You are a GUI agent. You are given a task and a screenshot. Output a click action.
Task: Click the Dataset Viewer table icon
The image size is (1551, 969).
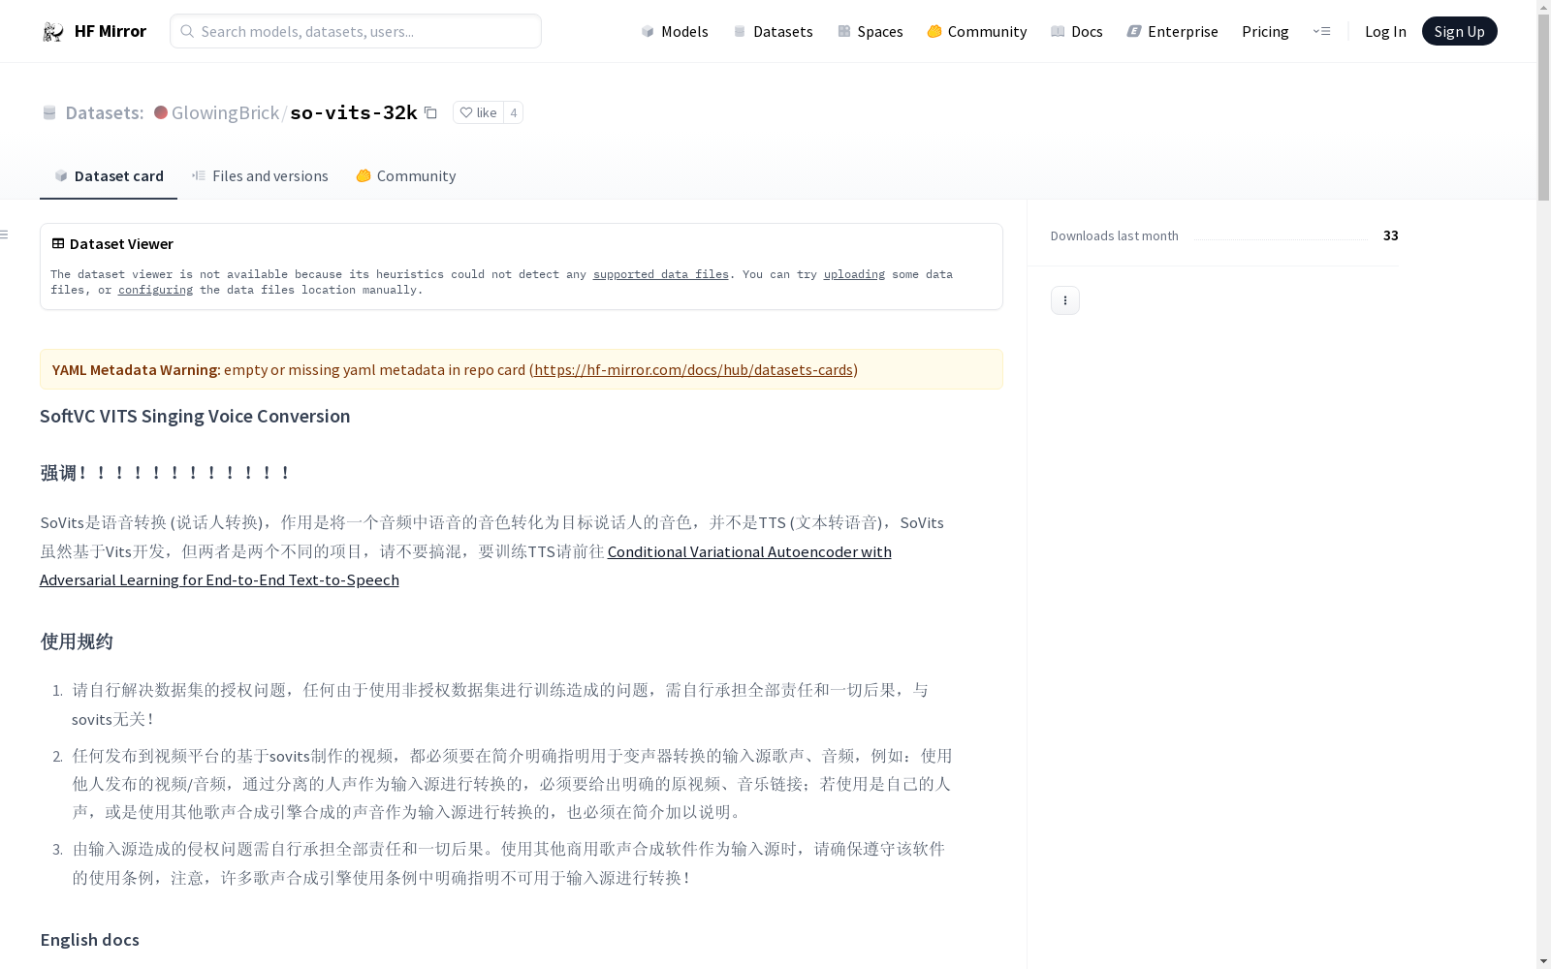point(58,243)
